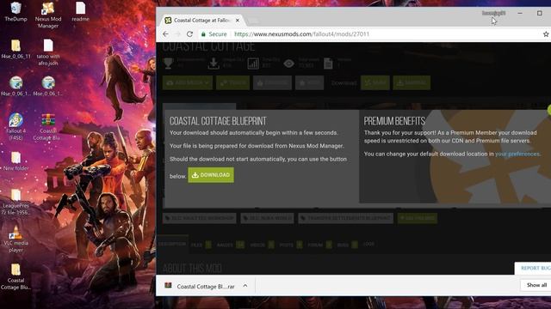The image size is (551, 309).
Task: Open the Transfer Settlements Blueprint tag
Action: click(346, 218)
